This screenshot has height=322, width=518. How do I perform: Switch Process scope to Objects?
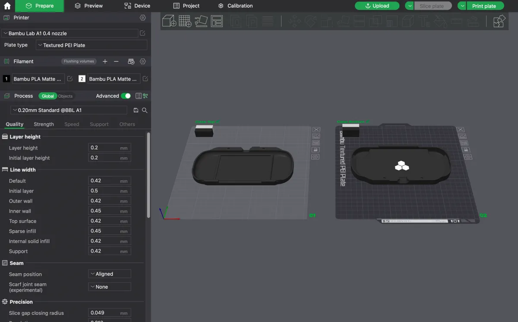66,96
